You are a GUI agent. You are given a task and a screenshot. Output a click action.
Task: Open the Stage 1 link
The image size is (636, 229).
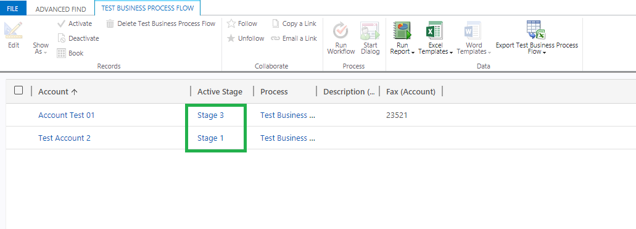[x=210, y=138]
